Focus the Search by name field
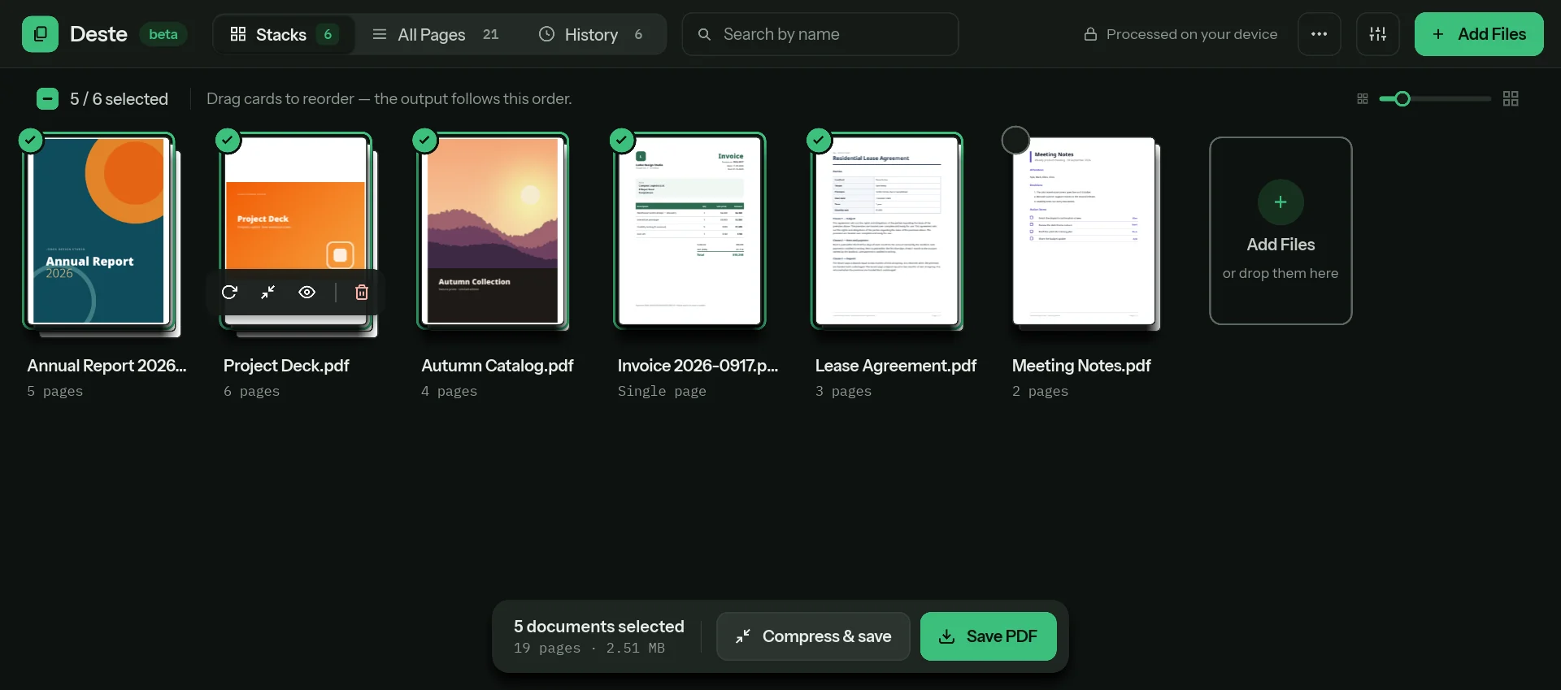Viewport: 1561px width, 690px height. 820,34
